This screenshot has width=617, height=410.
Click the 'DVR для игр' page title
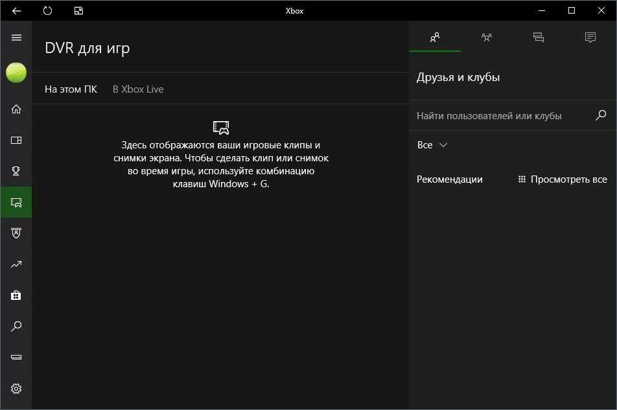(x=87, y=48)
